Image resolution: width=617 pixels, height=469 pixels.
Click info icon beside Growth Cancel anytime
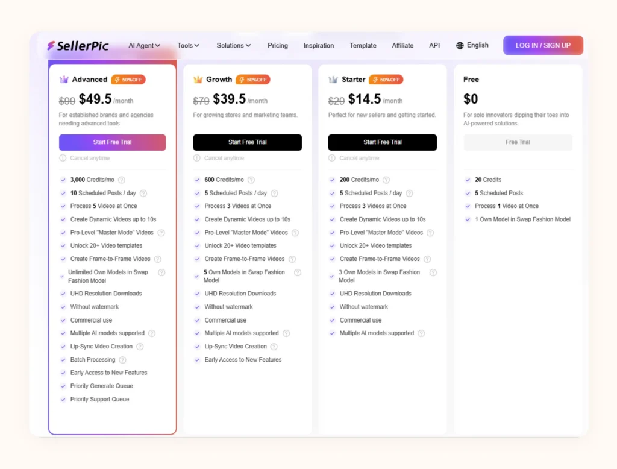click(x=197, y=158)
